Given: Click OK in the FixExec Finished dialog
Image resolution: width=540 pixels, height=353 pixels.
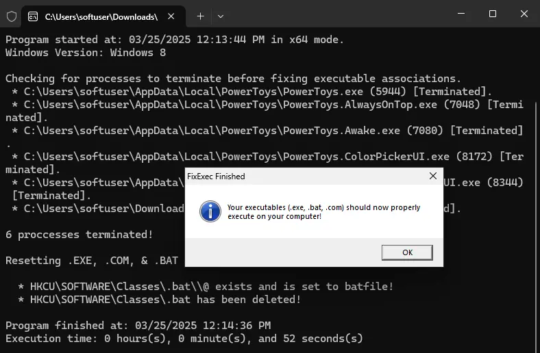Looking at the screenshot, I should point(407,252).
